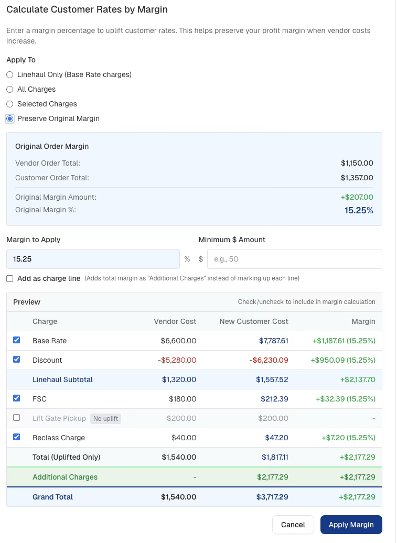Viewport: 397px width, 543px height.
Task: Check the Lift Gate Pickup checkbox
Action: click(17, 418)
